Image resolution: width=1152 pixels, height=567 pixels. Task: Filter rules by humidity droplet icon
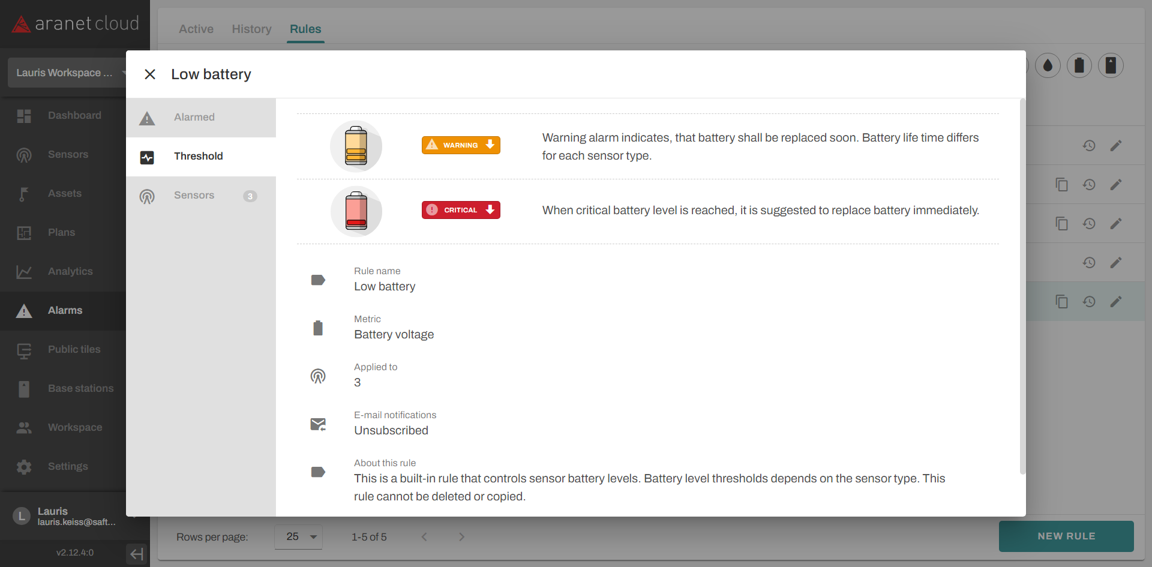(x=1048, y=65)
